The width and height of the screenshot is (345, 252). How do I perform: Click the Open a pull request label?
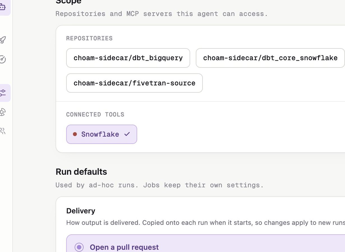(x=124, y=247)
